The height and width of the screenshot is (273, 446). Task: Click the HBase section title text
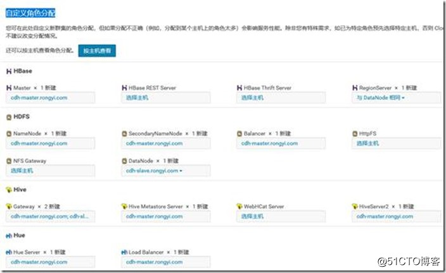tap(23, 71)
